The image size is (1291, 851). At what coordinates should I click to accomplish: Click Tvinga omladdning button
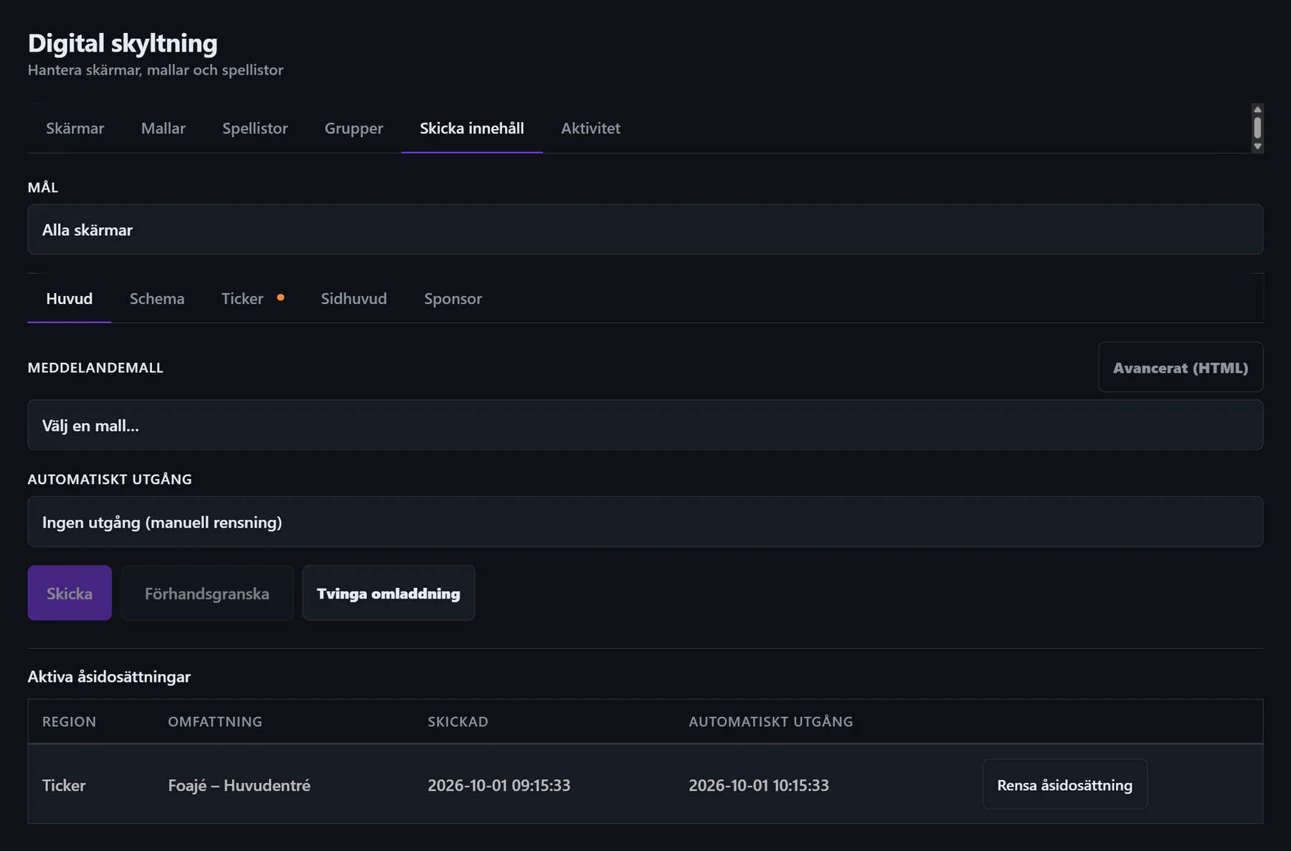click(389, 593)
